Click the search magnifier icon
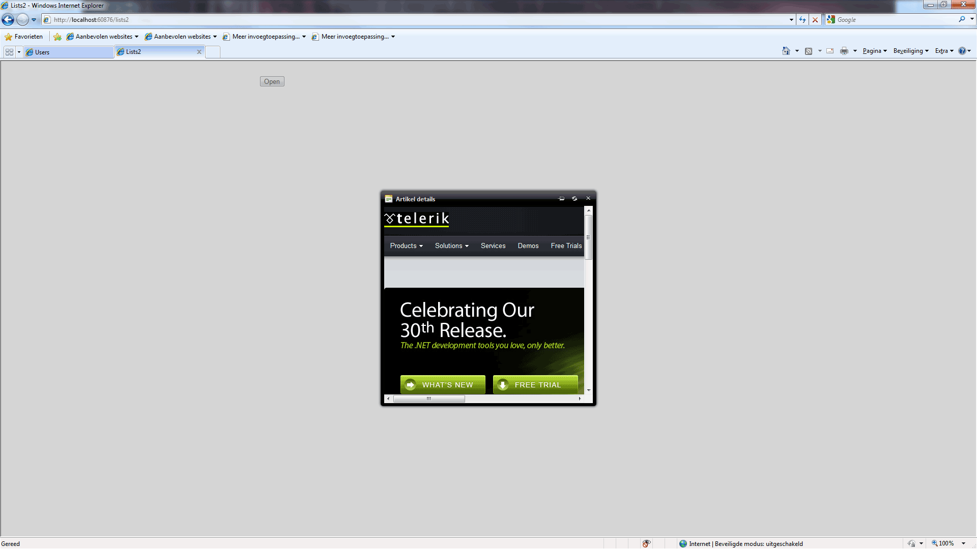 (962, 19)
